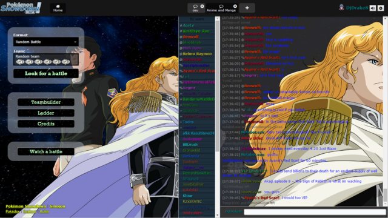
Task: Open the Ladder
Action: coord(46,113)
